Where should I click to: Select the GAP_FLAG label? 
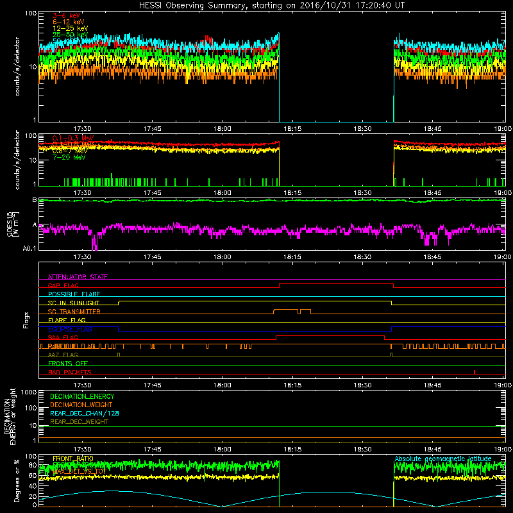63,285
